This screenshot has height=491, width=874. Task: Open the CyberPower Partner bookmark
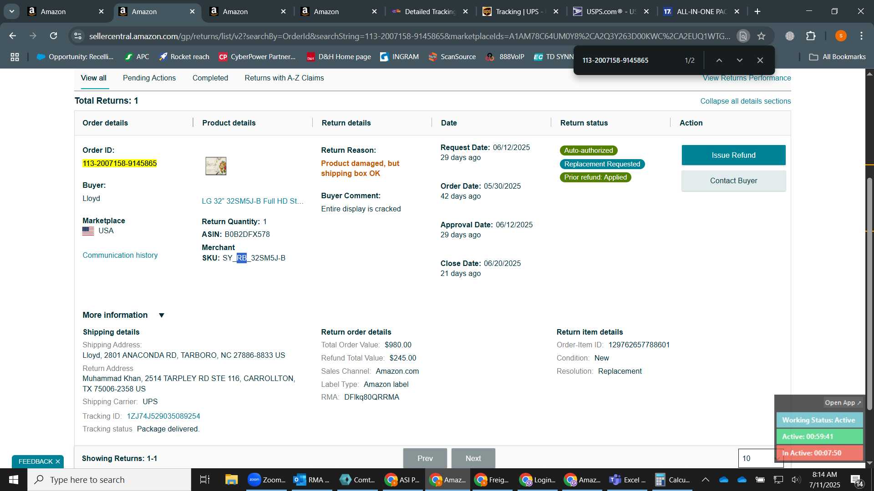point(257,57)
